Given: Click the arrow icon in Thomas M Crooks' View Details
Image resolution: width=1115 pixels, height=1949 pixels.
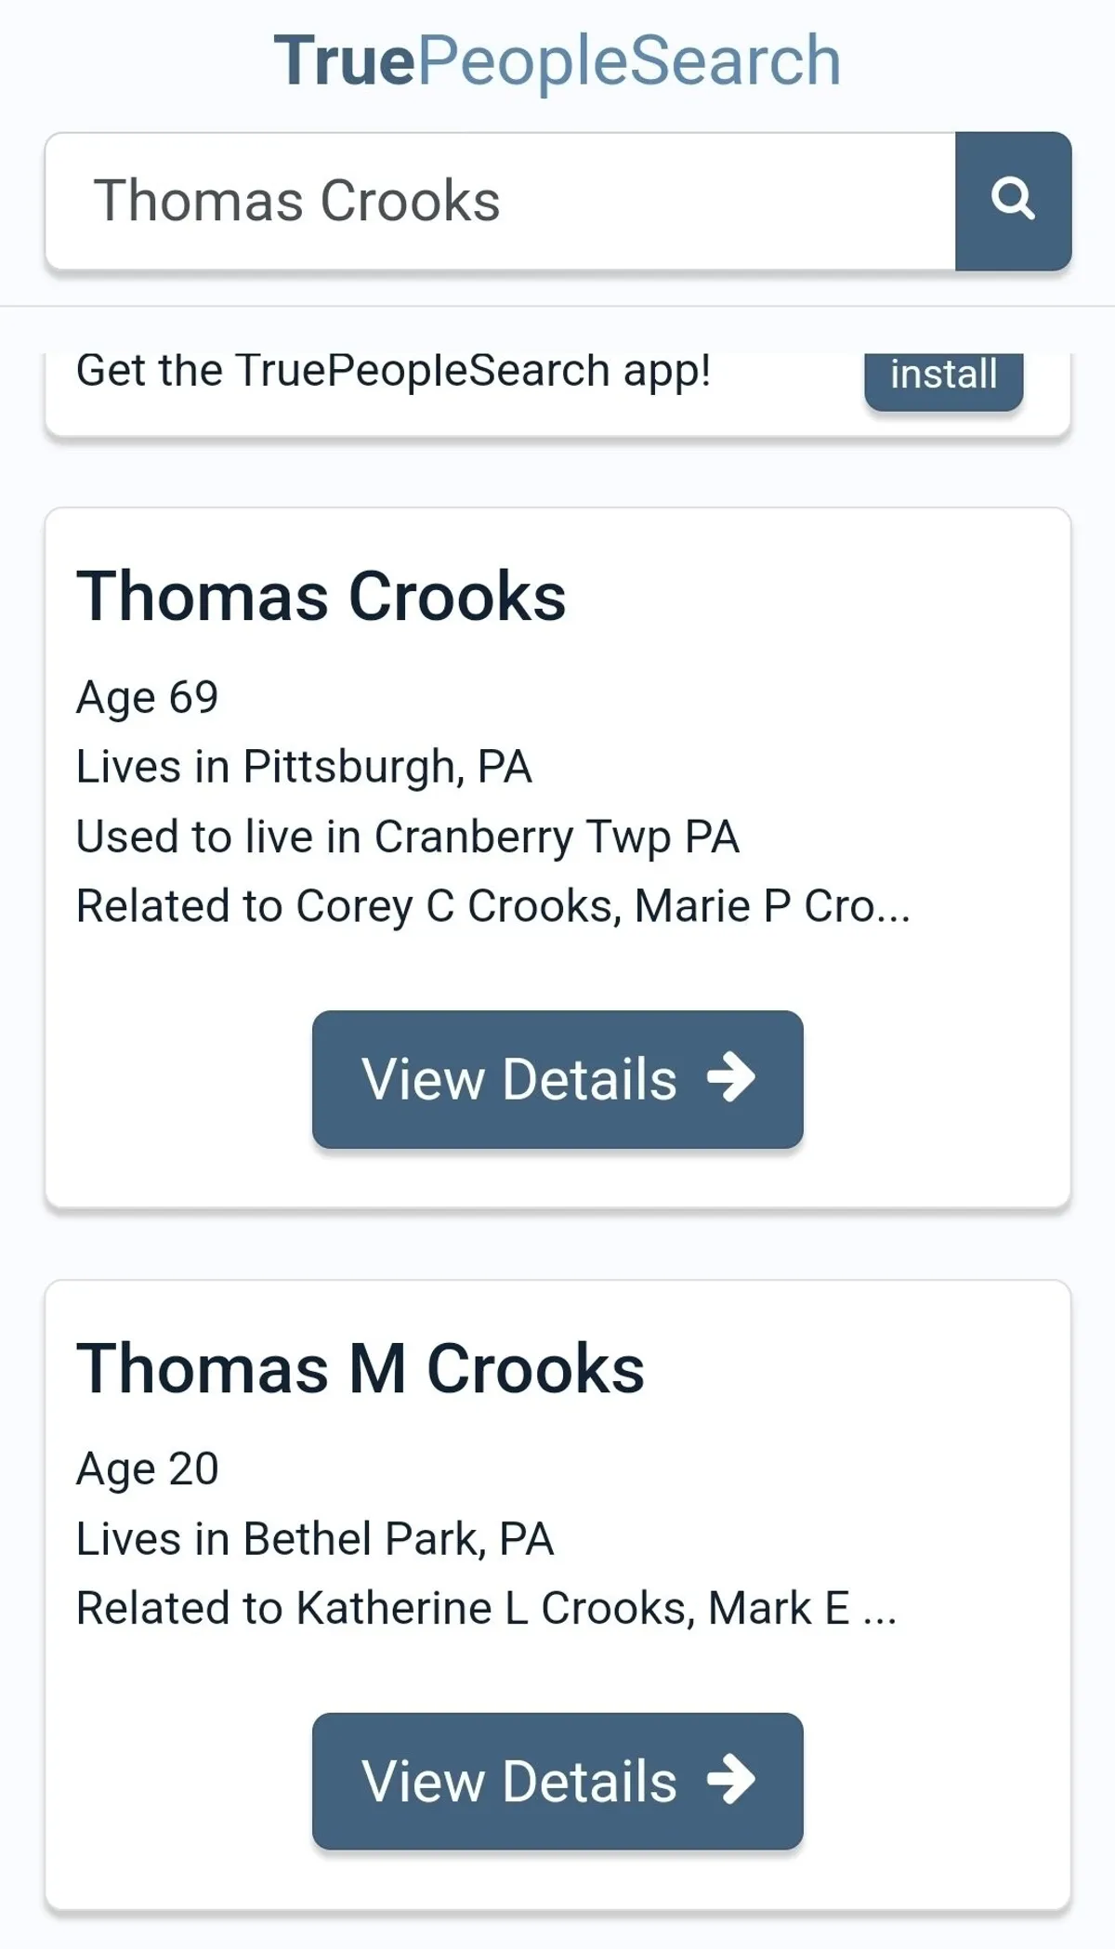Looking at the screenshot, I should coord(731,1780).
